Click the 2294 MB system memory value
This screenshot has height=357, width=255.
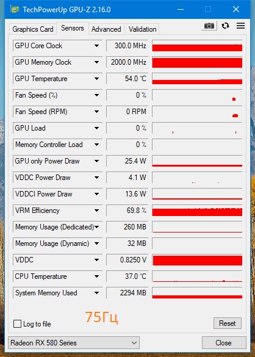point(127,293)
